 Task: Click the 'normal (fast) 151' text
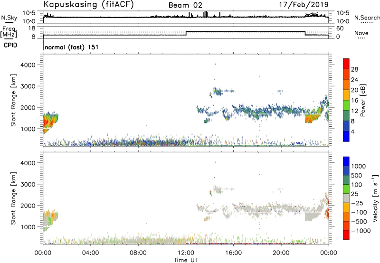(72, 47)
